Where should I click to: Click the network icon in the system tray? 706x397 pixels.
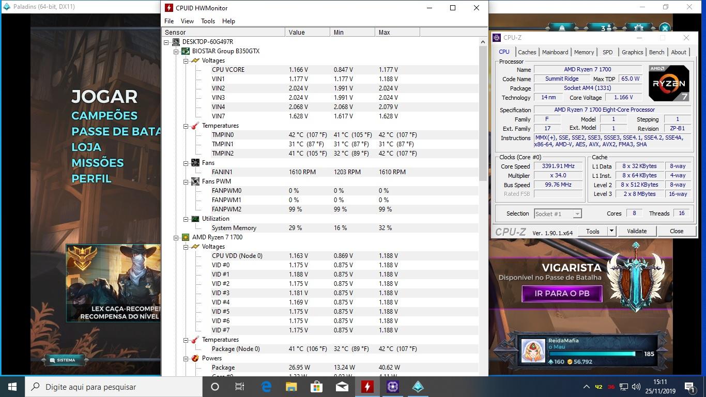point(624,387)
